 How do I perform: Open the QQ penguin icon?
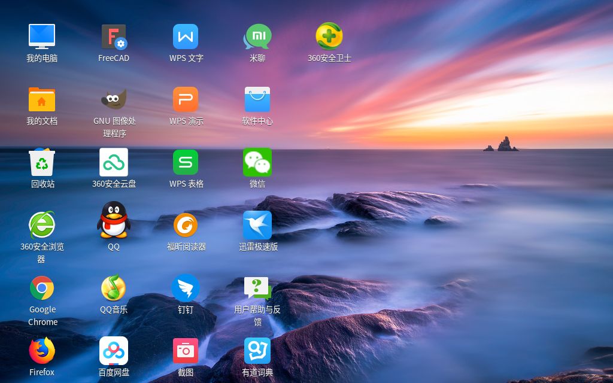pos(114,220)
